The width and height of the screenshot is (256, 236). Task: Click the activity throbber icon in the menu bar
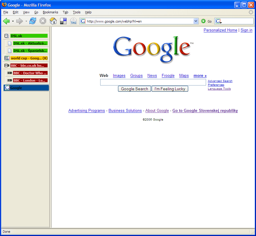coord(251,12)
